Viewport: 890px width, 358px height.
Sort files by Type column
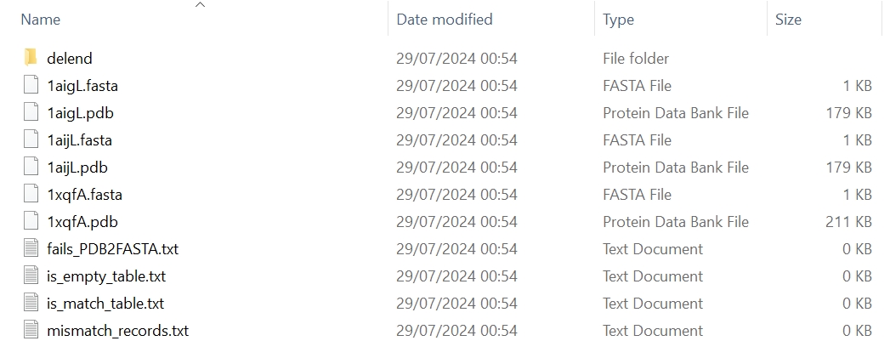click(618, 20)
